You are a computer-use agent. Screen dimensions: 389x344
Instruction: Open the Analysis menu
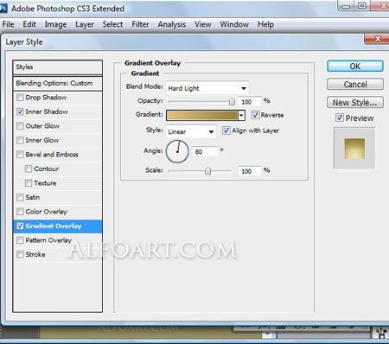pyautogui.click(x=172, y=24)
